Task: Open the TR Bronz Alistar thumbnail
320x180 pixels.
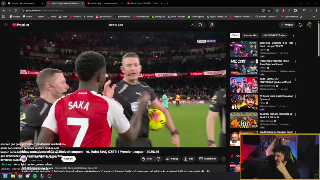Action: [x=244, y=102]
